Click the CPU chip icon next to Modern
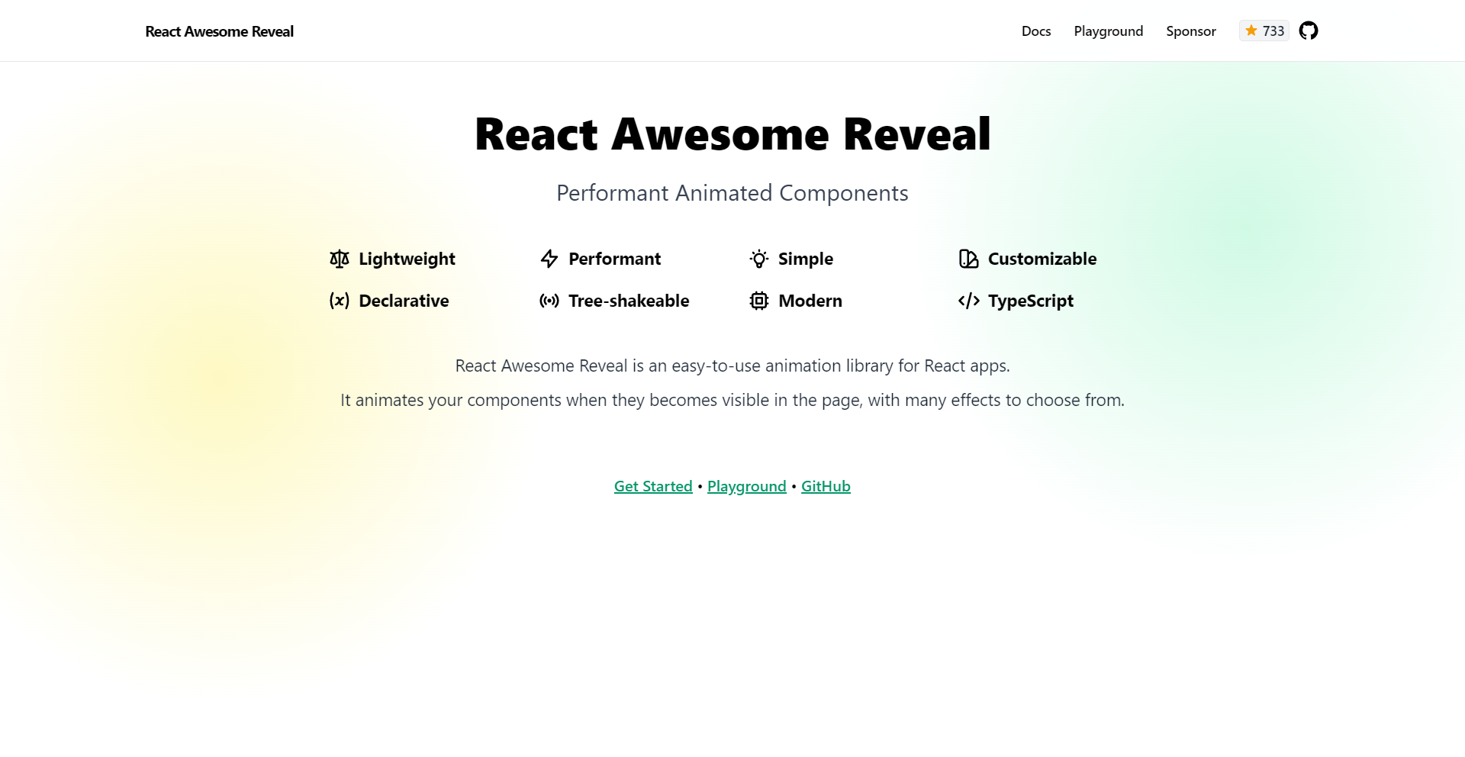The image size is (1465, 757). click(x=759, y=301)
